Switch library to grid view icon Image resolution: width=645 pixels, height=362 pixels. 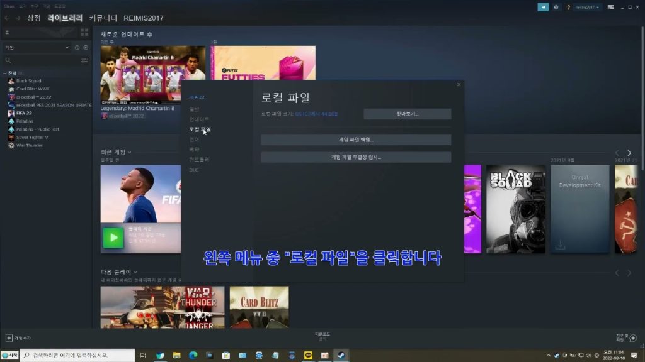[84, 32]
